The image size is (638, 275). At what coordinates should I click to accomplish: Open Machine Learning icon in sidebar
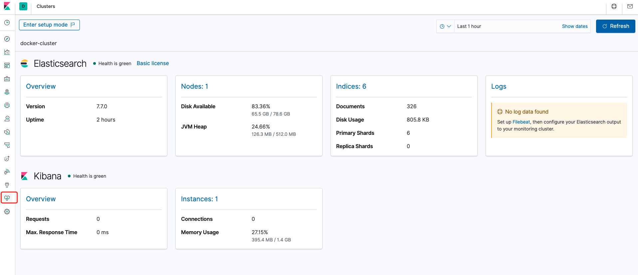[x=7, y=105]
